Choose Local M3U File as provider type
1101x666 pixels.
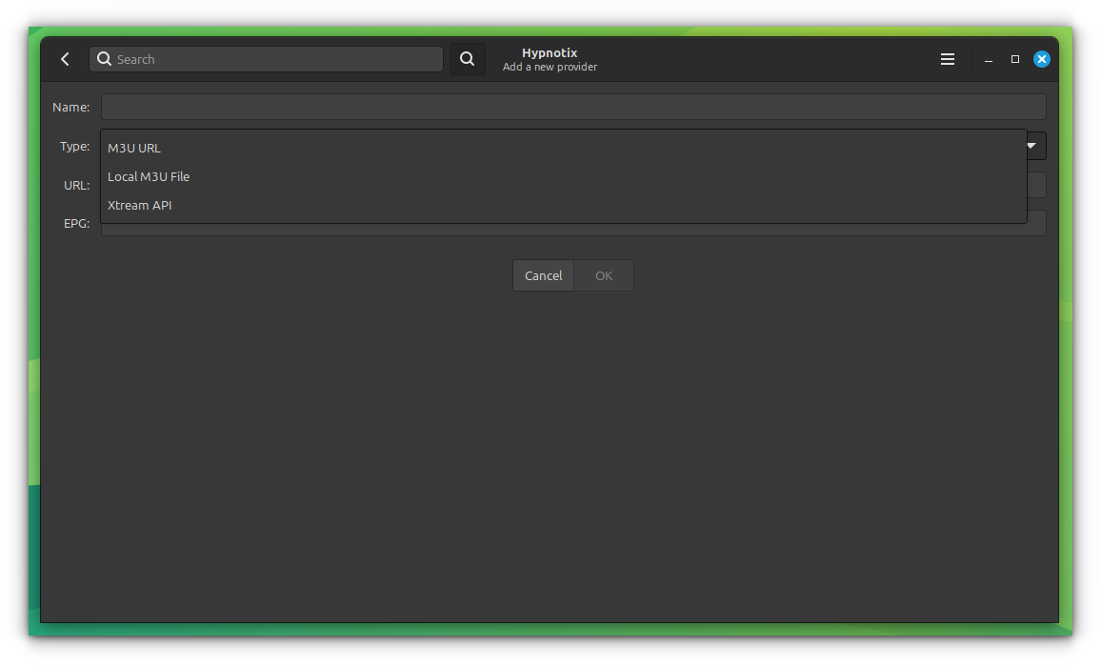tap(149, 176)
